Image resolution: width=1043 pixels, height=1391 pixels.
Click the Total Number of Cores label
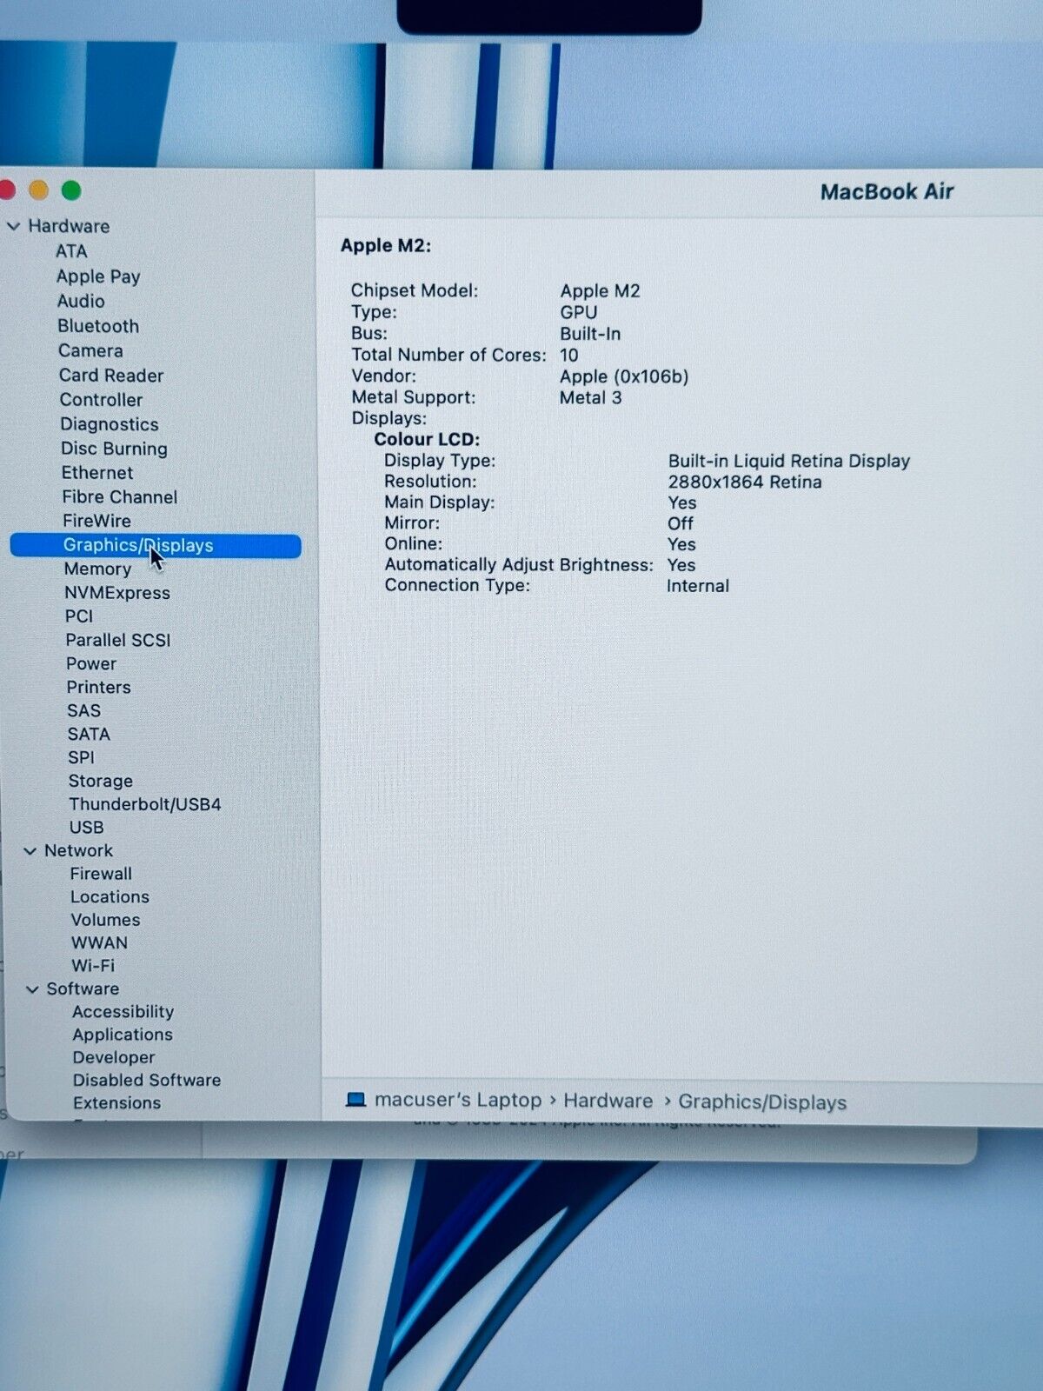coord(449,355)
